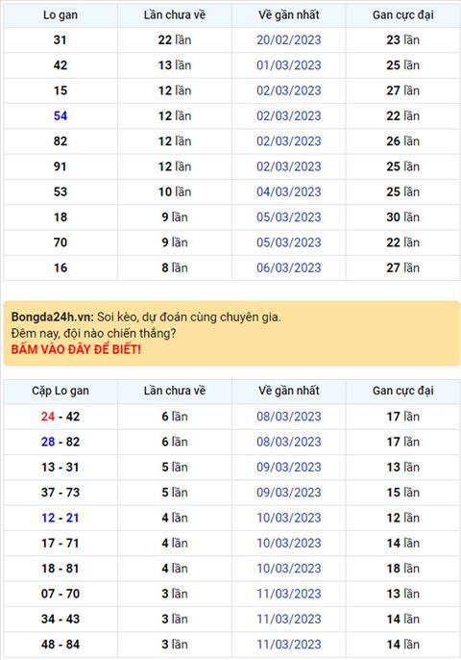
Task: Click '6 lần' for pair 24 - 42
Action: pos(175,417)
